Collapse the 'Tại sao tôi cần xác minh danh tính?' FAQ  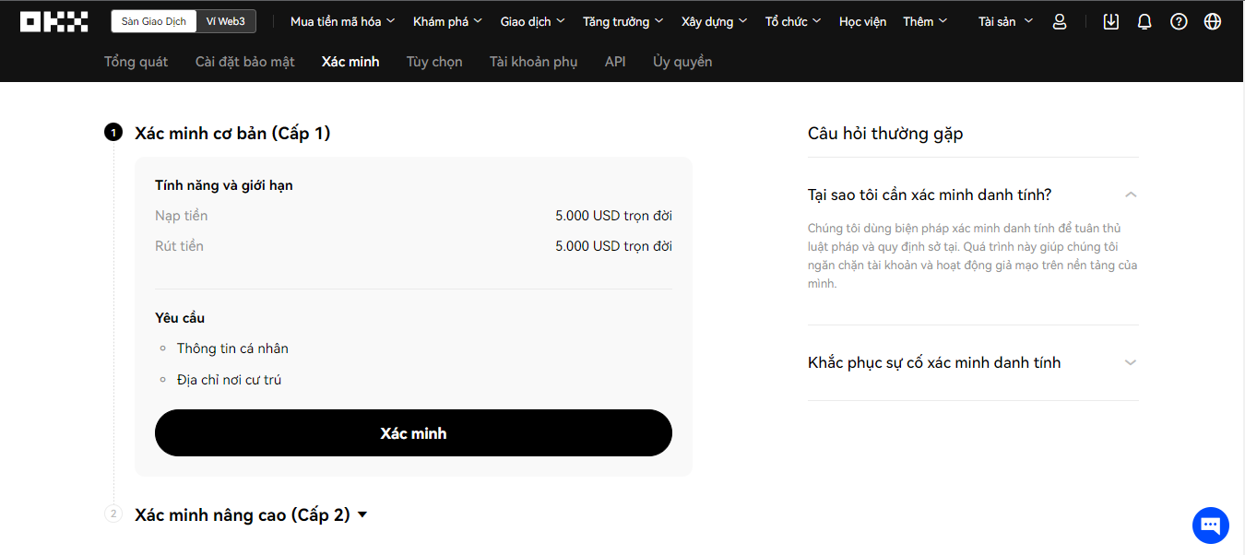tap(1130, 195)
